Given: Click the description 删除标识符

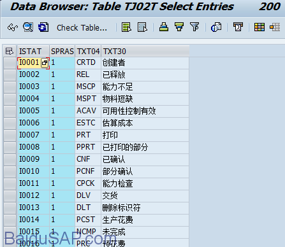Looking at the screenshot, I should [121, 208].
